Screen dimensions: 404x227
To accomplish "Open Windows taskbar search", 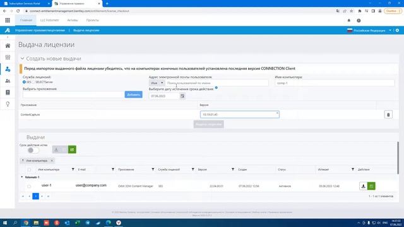I will pos(15,223).
